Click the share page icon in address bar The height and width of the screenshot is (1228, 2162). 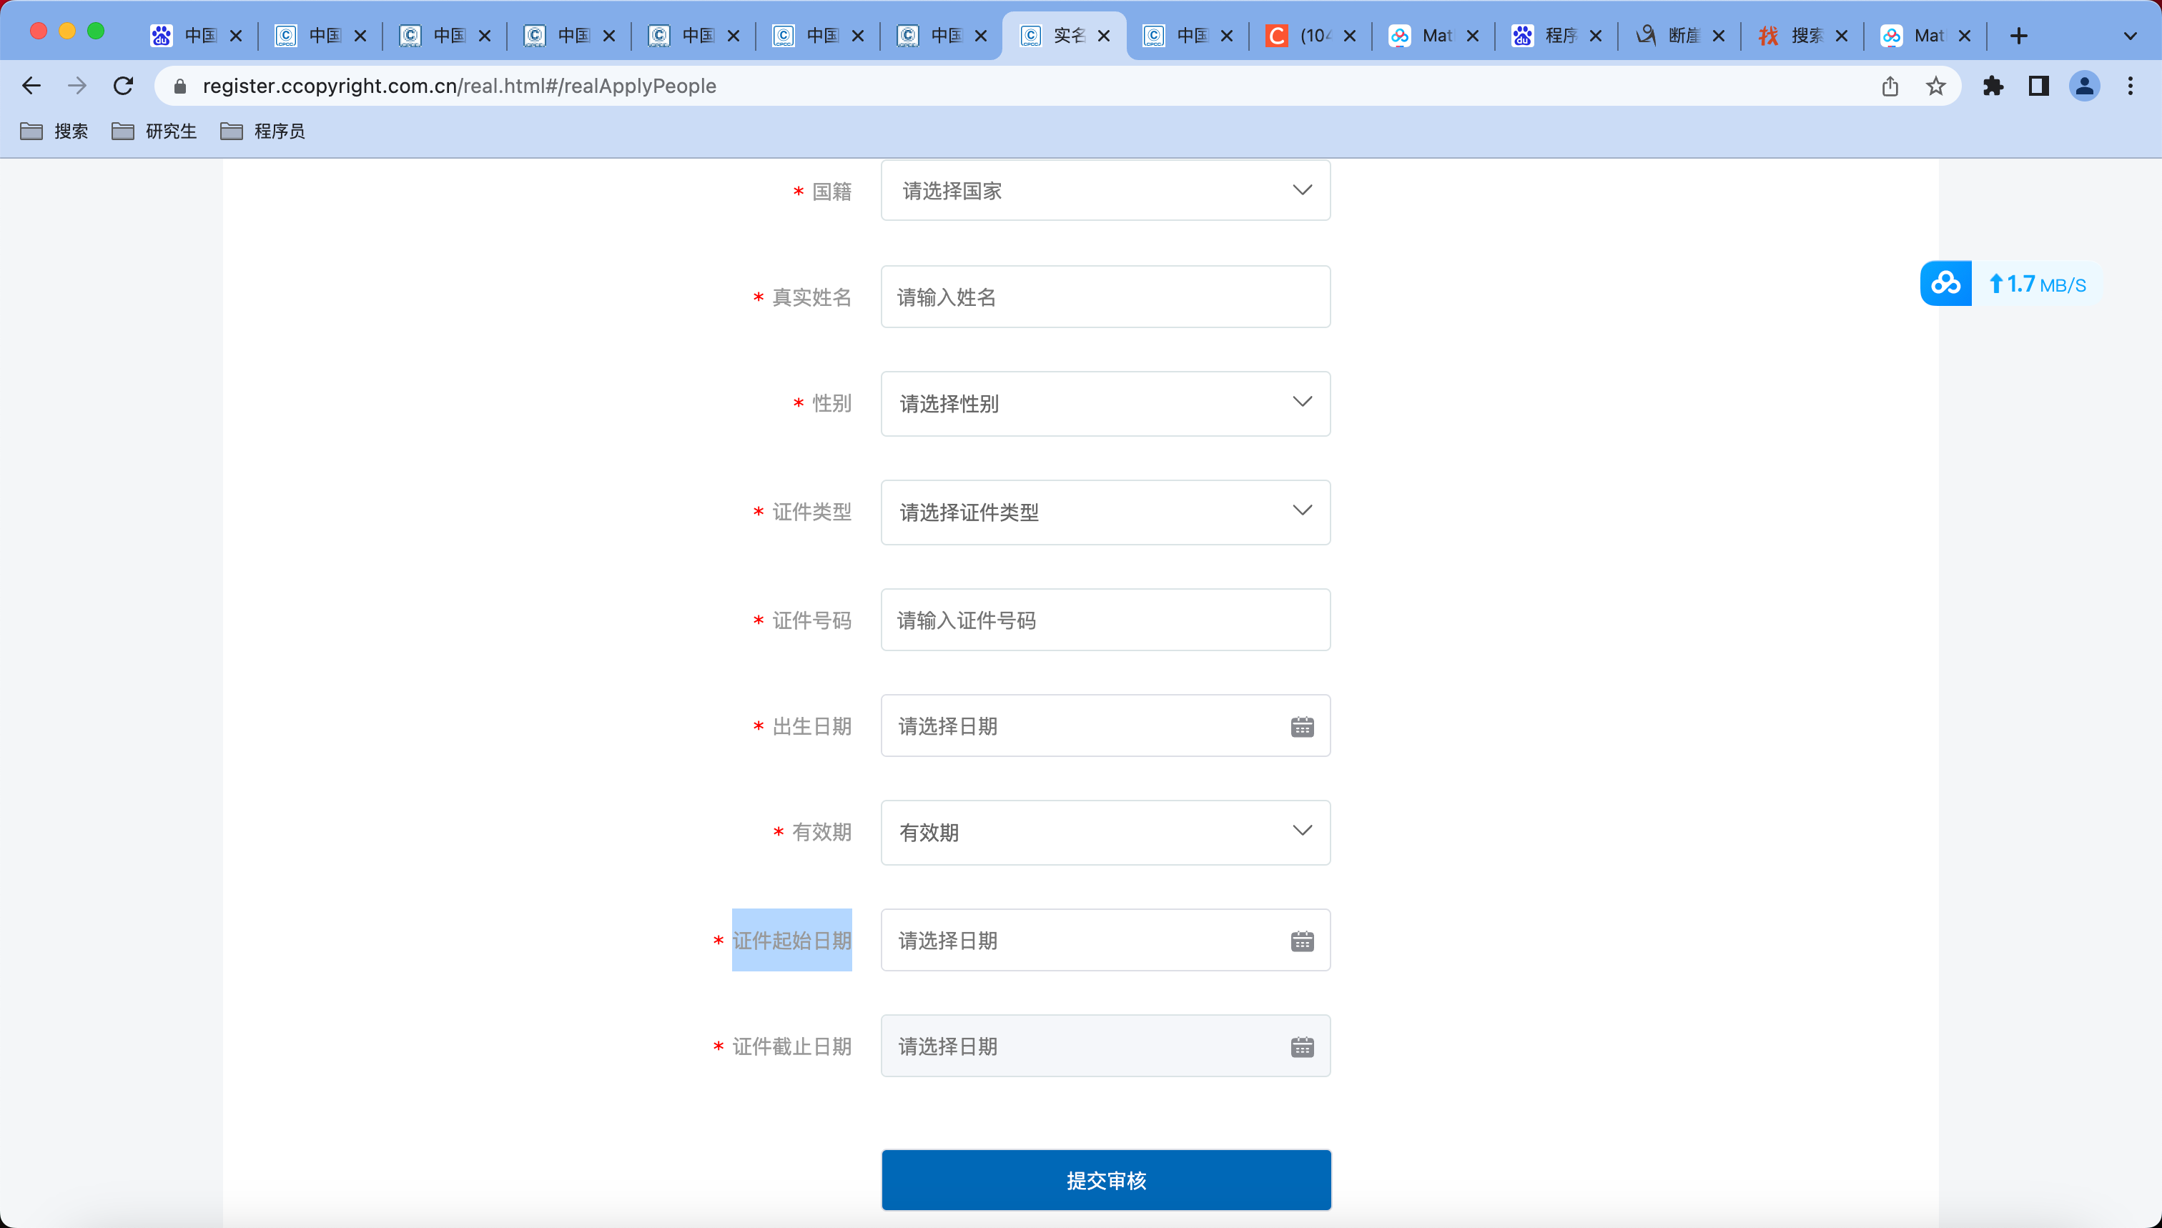(x=1890, y=86)
